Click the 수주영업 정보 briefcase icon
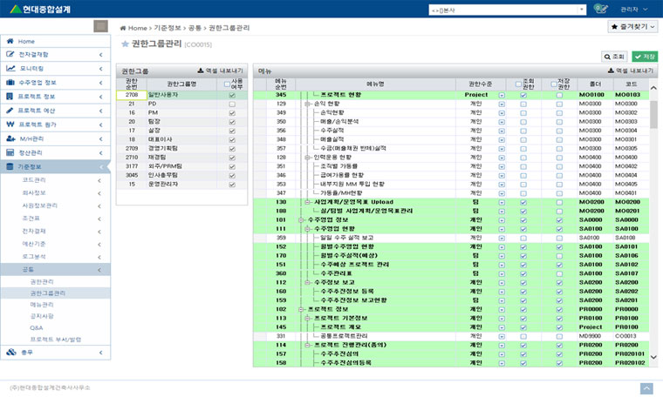 (x=10, y=82)
